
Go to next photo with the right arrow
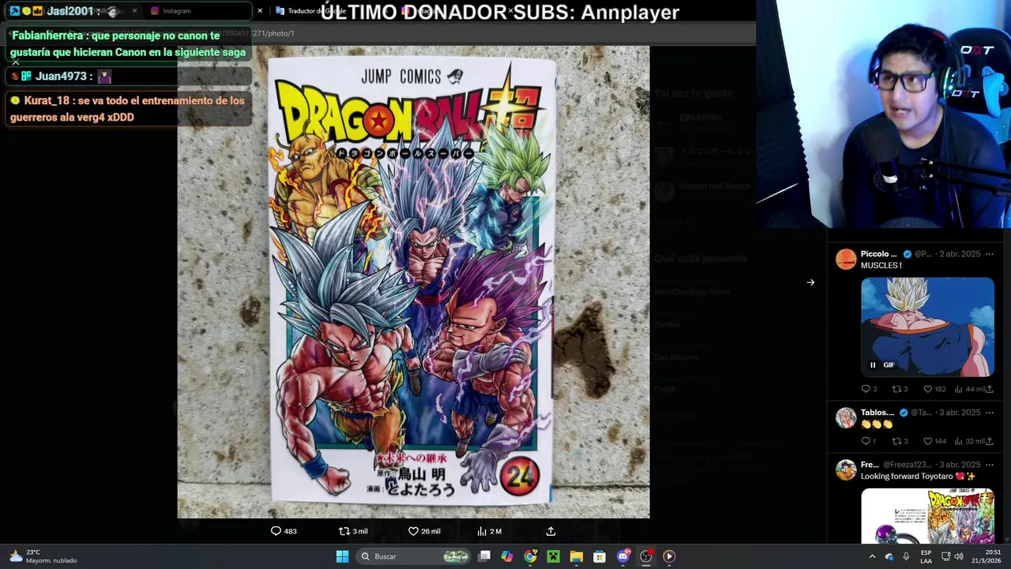(x=810, y=282)
